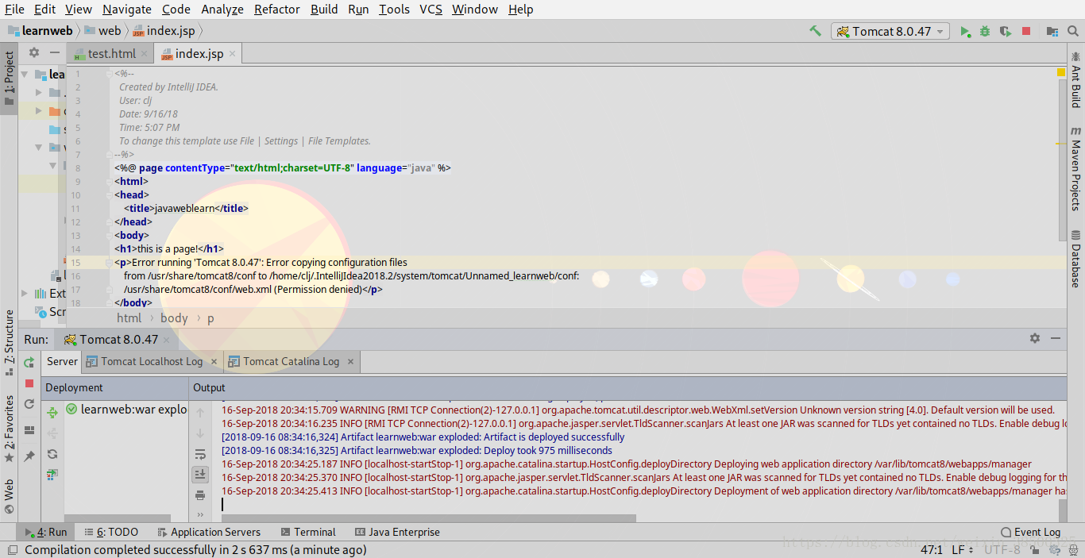Image resolution: width=1085 pixels, height=558 pixels.
Task: Switch to the test.html editor tab
Action: tap(111, 53)
